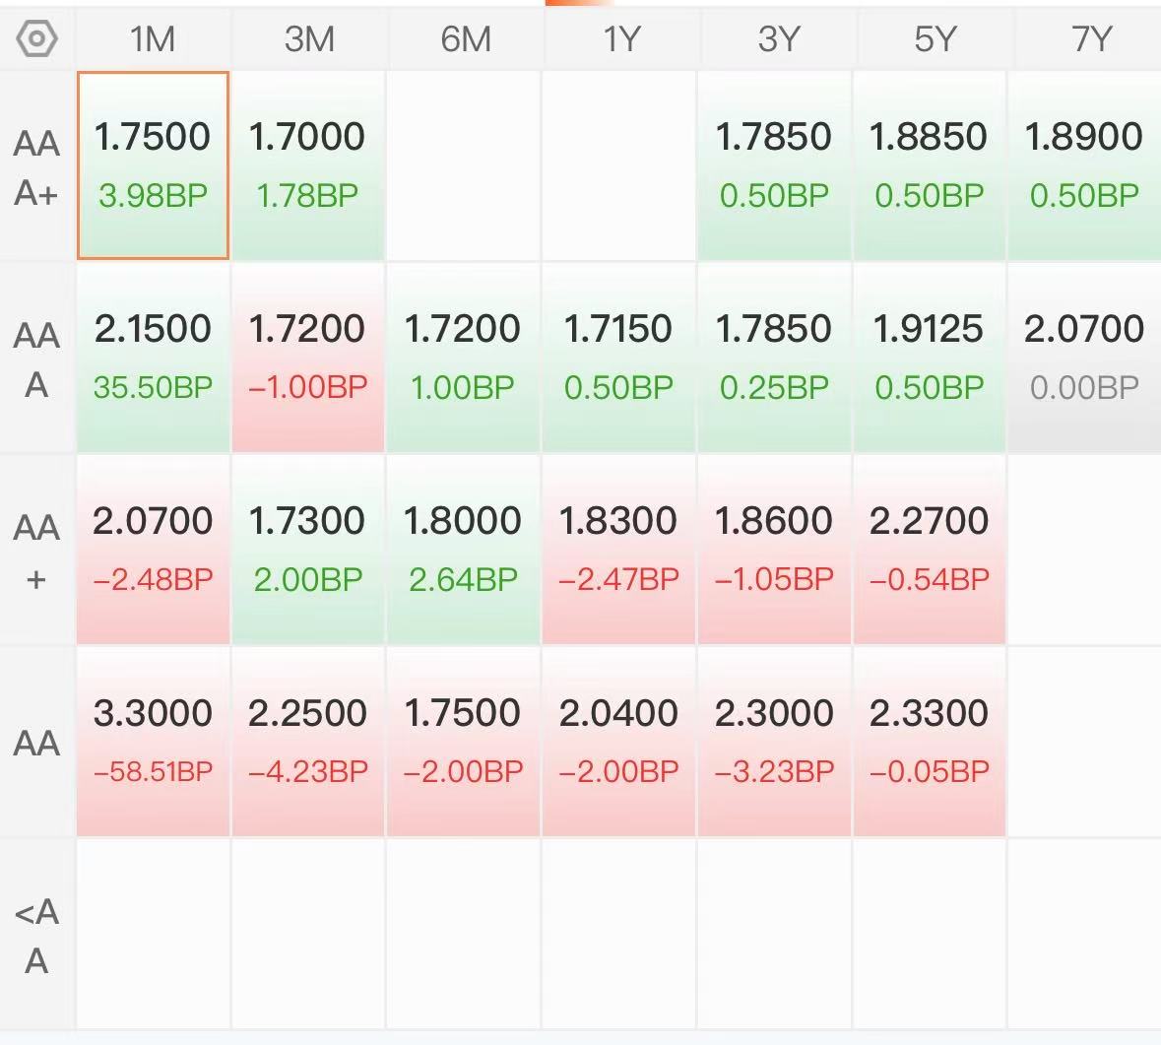Screen dimensions: 1161x1045
Task: Select the 5Y tenor header
Action: click(x=934, y=38)
